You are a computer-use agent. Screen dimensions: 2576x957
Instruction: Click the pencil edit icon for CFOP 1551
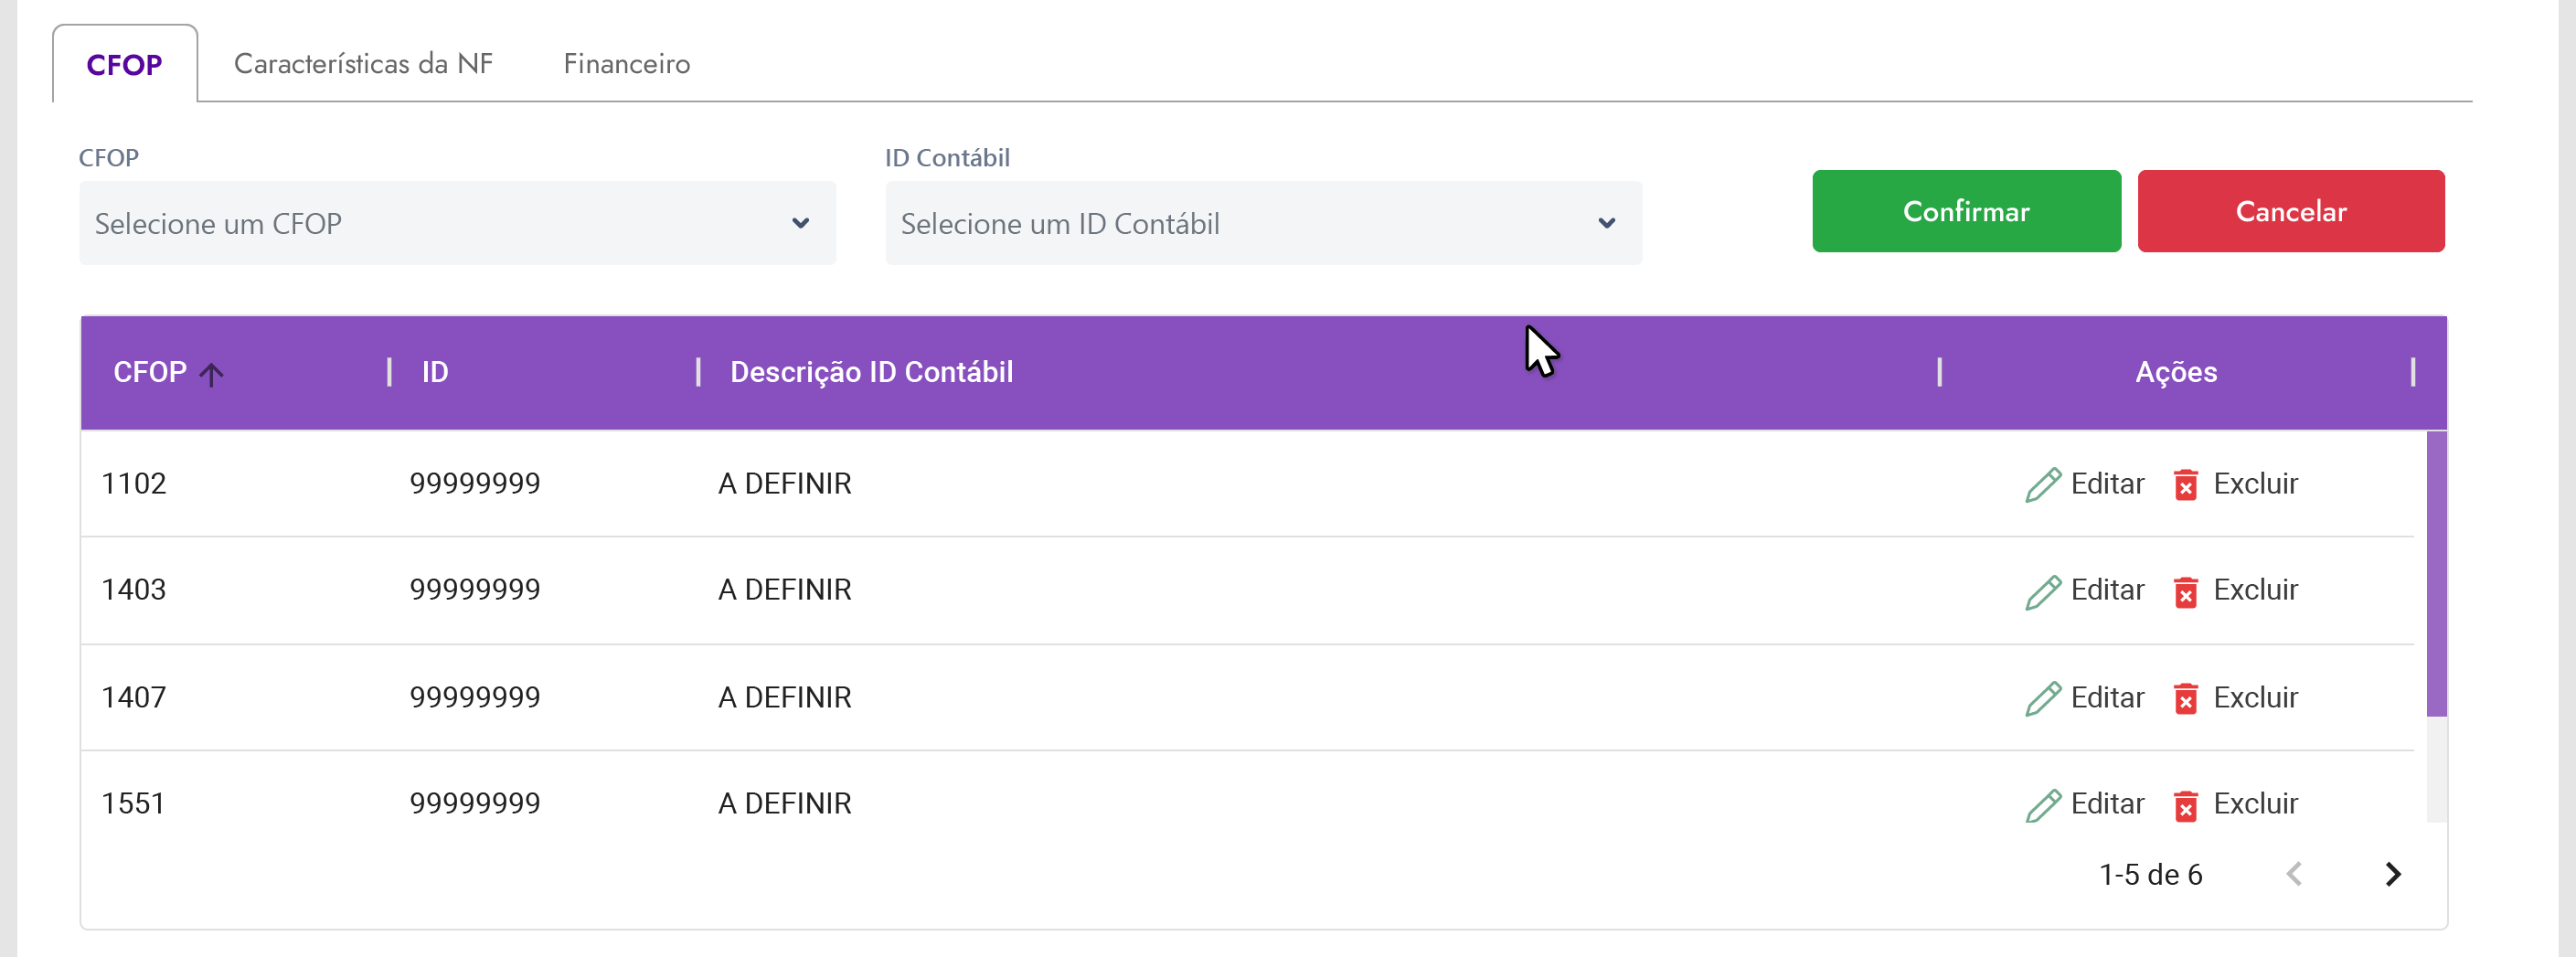tap(2043, 805)
